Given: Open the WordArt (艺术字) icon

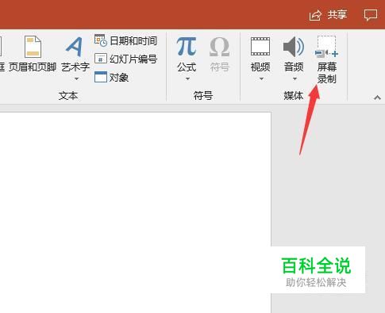Looking at the screenshot, I should click(75, 47).
